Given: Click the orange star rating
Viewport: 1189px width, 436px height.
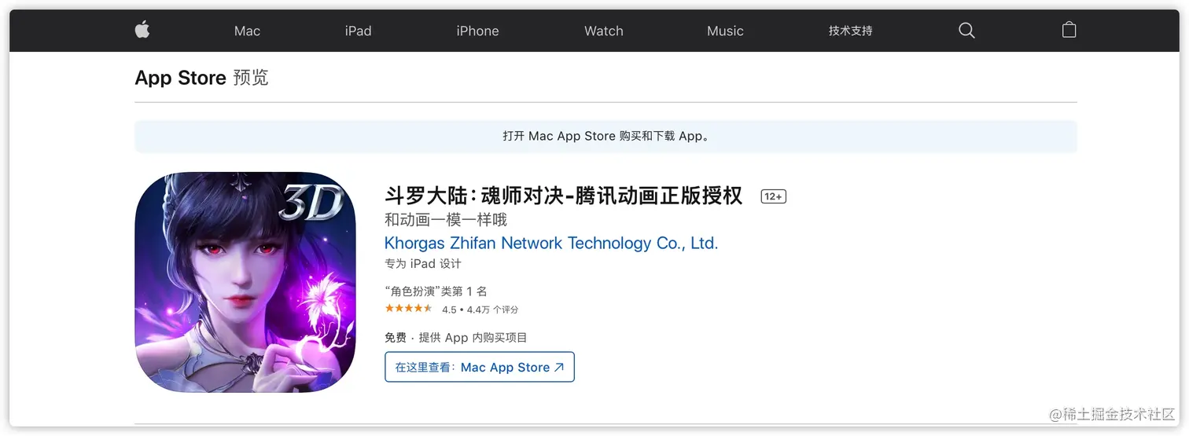Looking at the screenshot, I should pyautogui.click(x=408, y=309).
